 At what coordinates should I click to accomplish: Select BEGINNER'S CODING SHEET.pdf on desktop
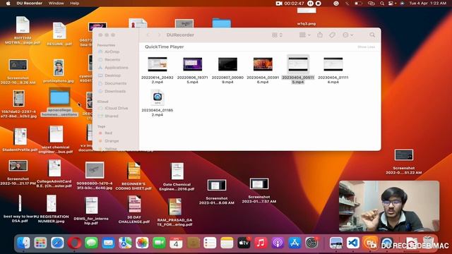coord(133,176)
